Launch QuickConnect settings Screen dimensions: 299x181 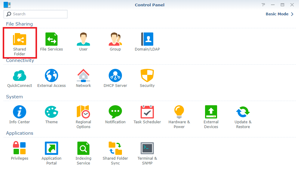tap(20, 76)
